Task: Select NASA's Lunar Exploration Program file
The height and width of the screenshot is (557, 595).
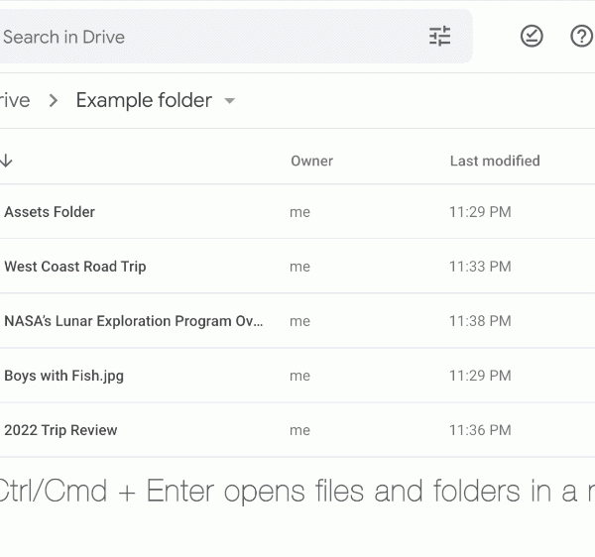Action: 134,321
